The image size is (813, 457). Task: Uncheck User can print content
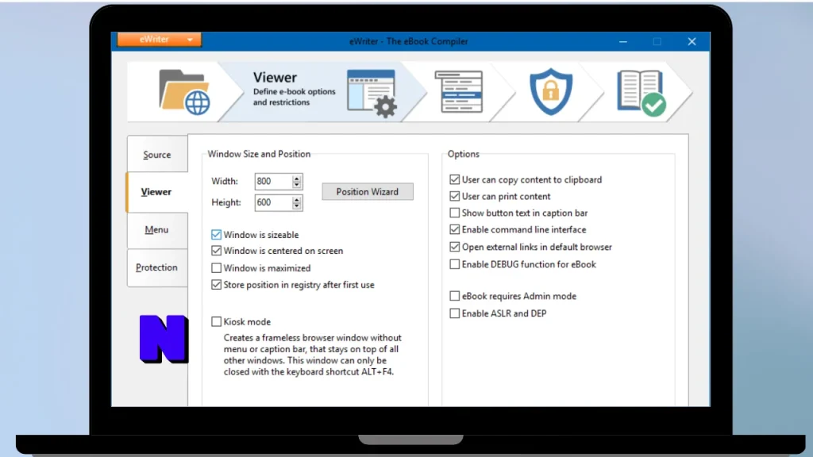(455, 197)
